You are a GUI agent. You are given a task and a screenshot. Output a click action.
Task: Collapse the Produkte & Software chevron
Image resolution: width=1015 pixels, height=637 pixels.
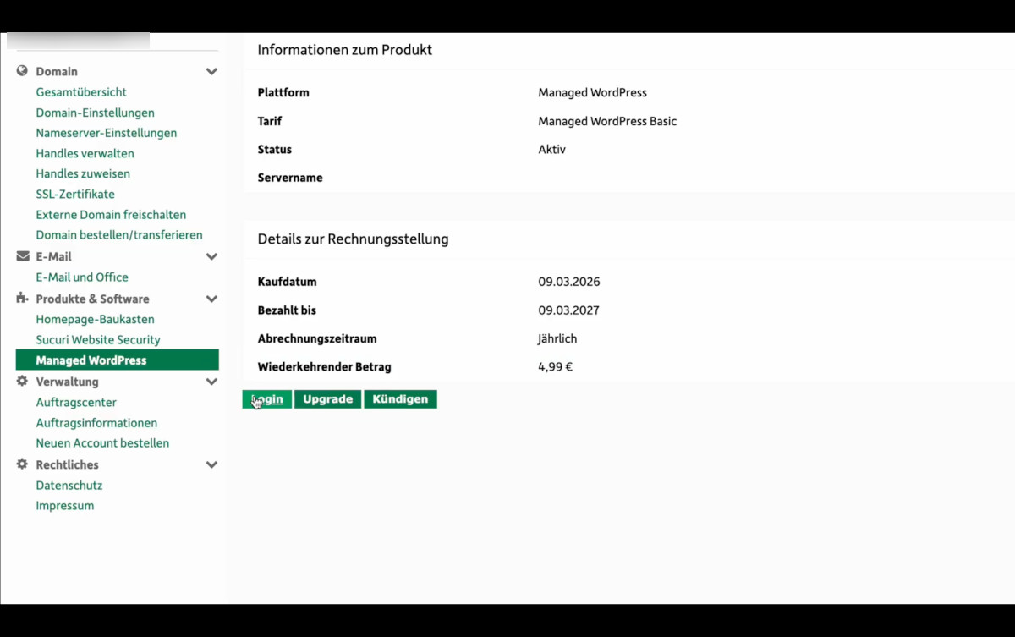tap(211, 299)
